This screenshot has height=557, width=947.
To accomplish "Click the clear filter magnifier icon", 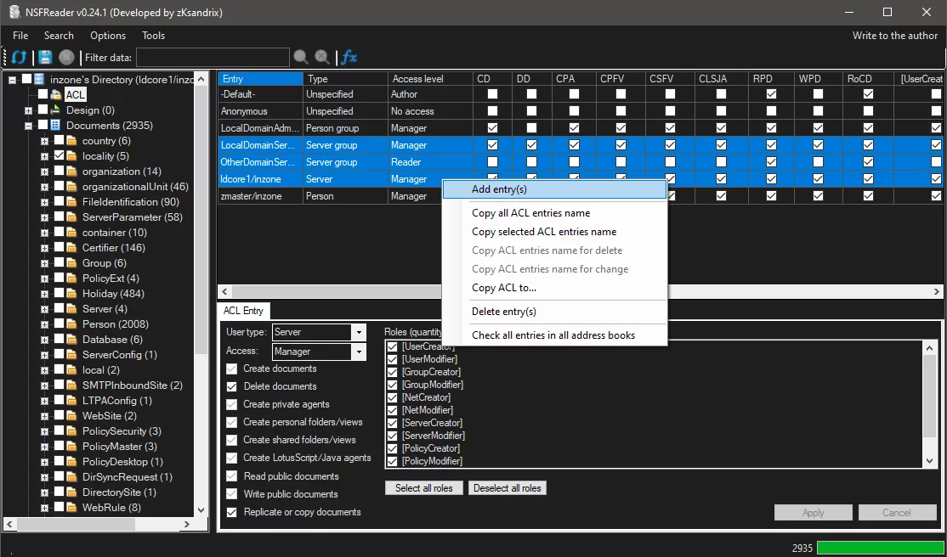I will click(322, 58).
